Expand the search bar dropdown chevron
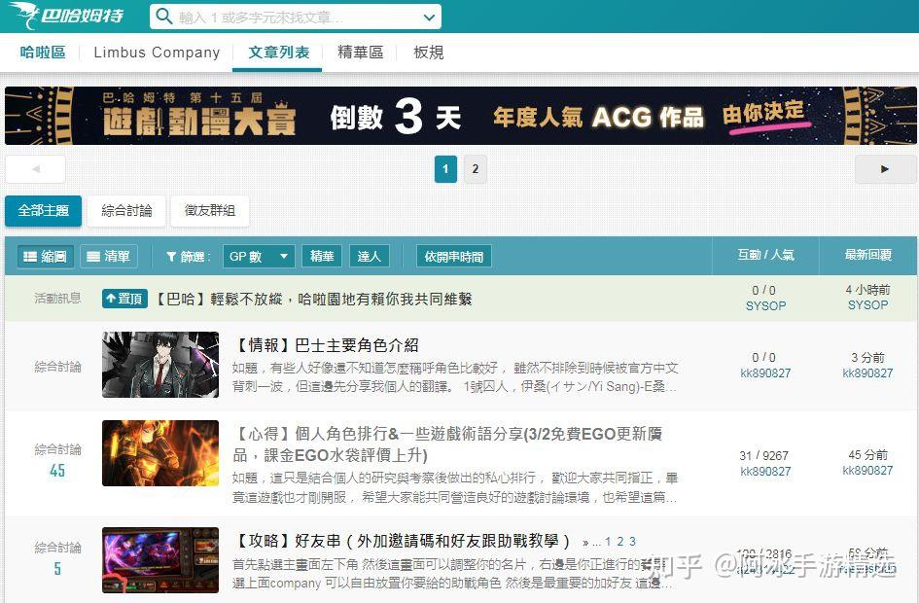This screenshot has width=919, height=603. pos(428,17)
